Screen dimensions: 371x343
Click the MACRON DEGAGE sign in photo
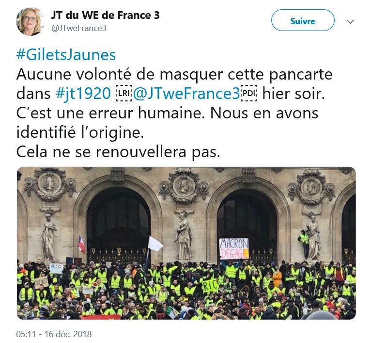(x=234, y=249)
